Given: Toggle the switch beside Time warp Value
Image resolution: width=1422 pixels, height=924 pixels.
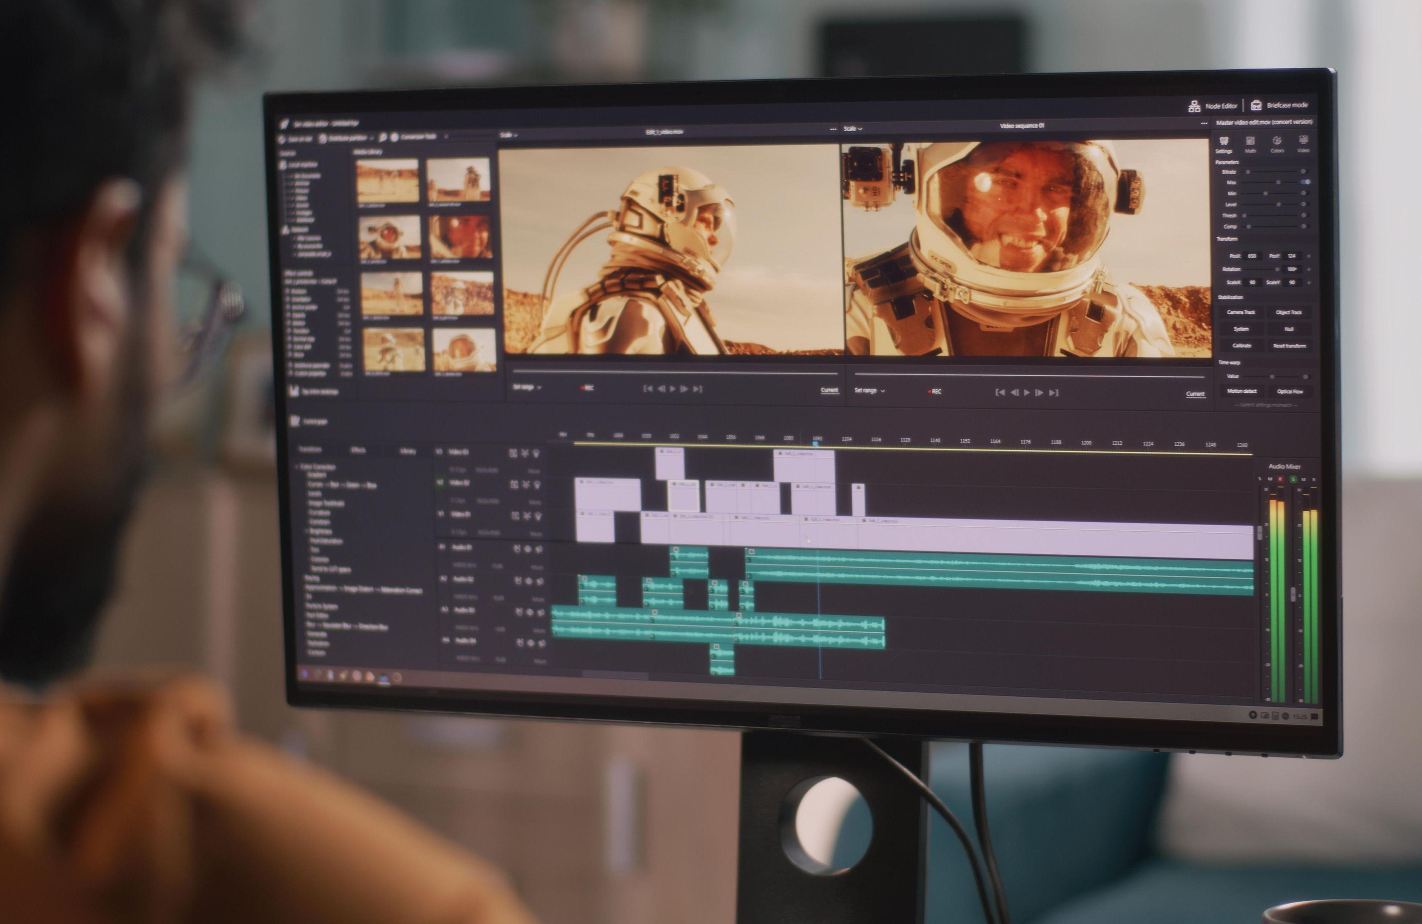Looking at the screenshot, I should 1306,377.
